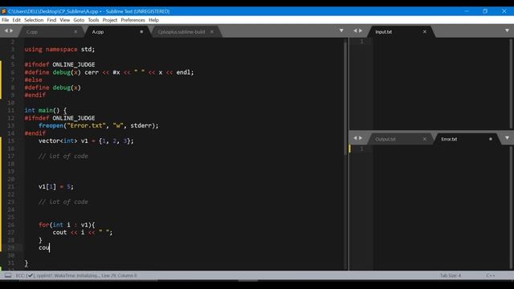Click the next-tab arrow in the A.cpp pane
The height and width of the screenshot is (289, 514).
(11, 31)
